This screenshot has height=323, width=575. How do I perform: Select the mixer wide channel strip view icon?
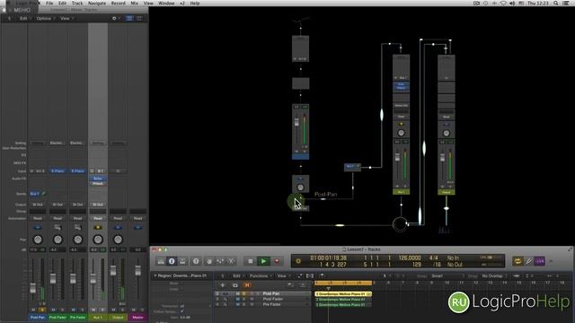[x=139, y=18]
